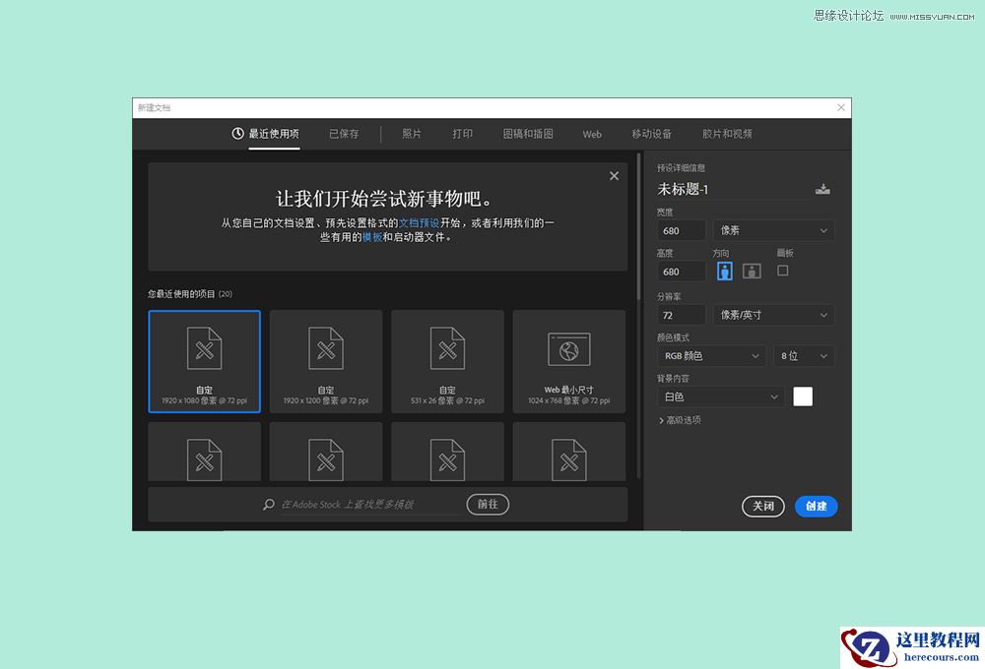Click the 前往 button next to the Stock search

488,504
